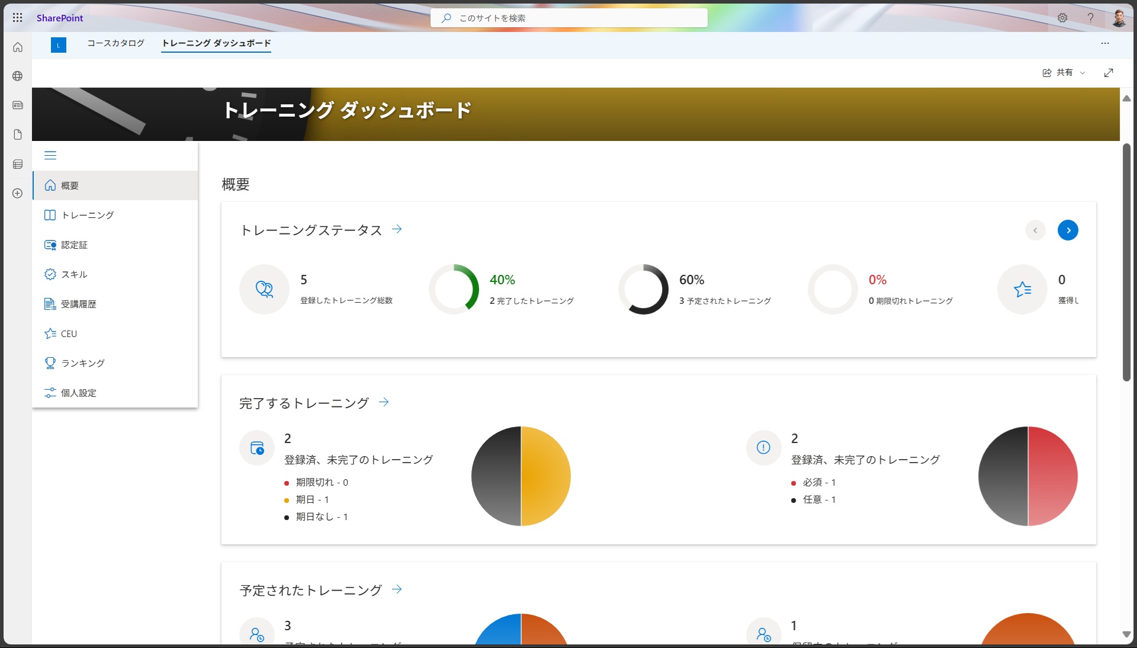1137x648 pixels.
Task: Show previous training status cards
Action: pos(1035,230)
